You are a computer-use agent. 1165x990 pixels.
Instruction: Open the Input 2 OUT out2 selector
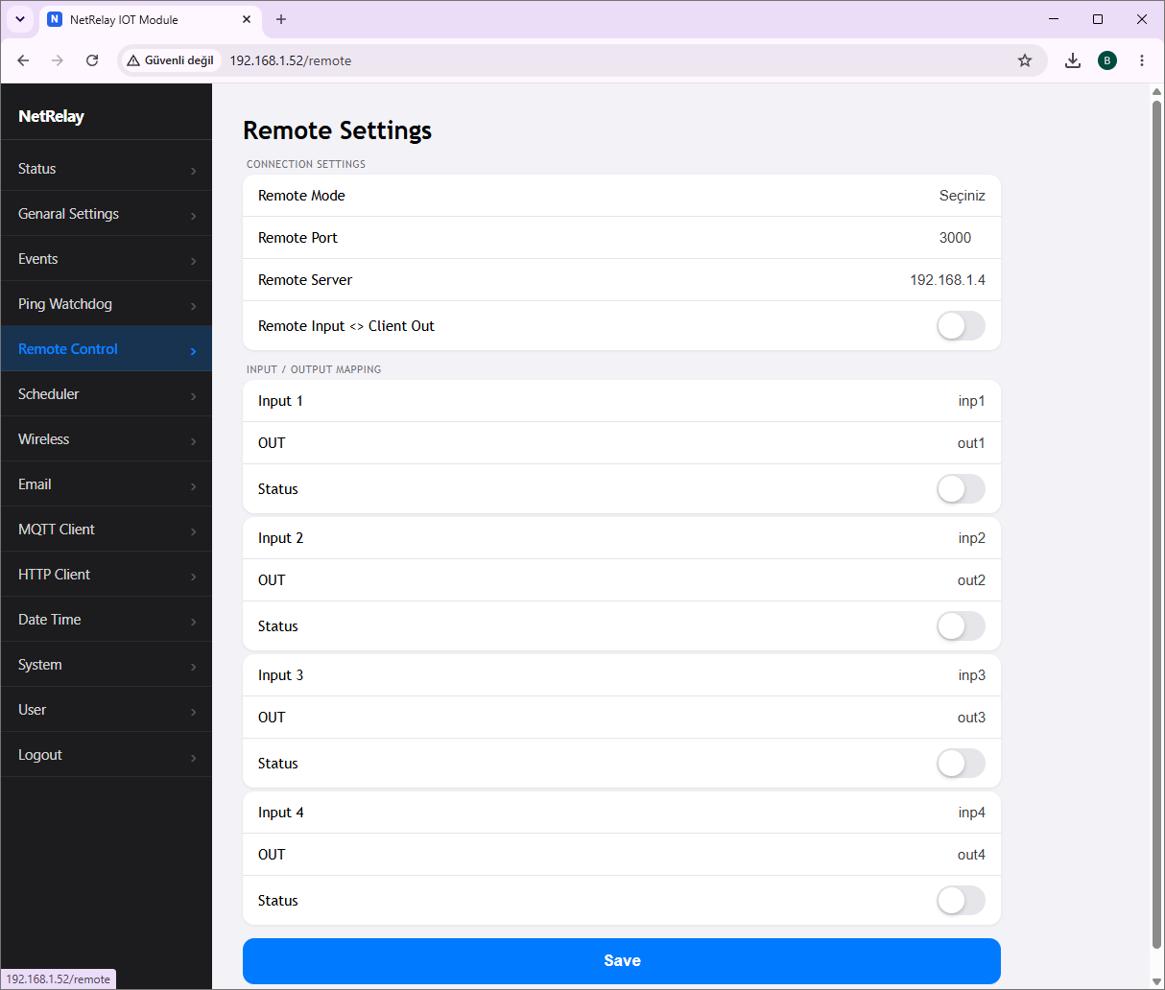click(971, 580)
